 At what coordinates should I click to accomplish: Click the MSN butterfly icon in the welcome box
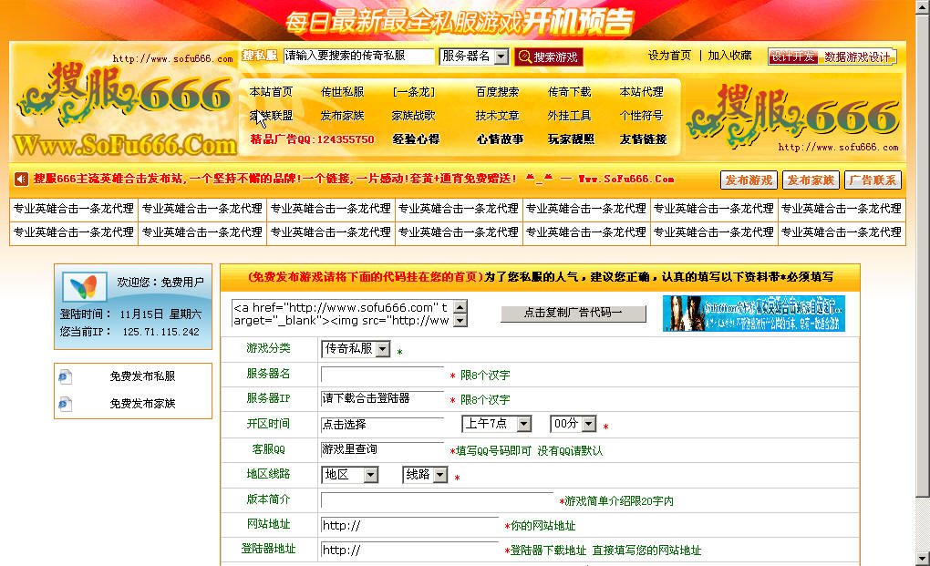83,287
